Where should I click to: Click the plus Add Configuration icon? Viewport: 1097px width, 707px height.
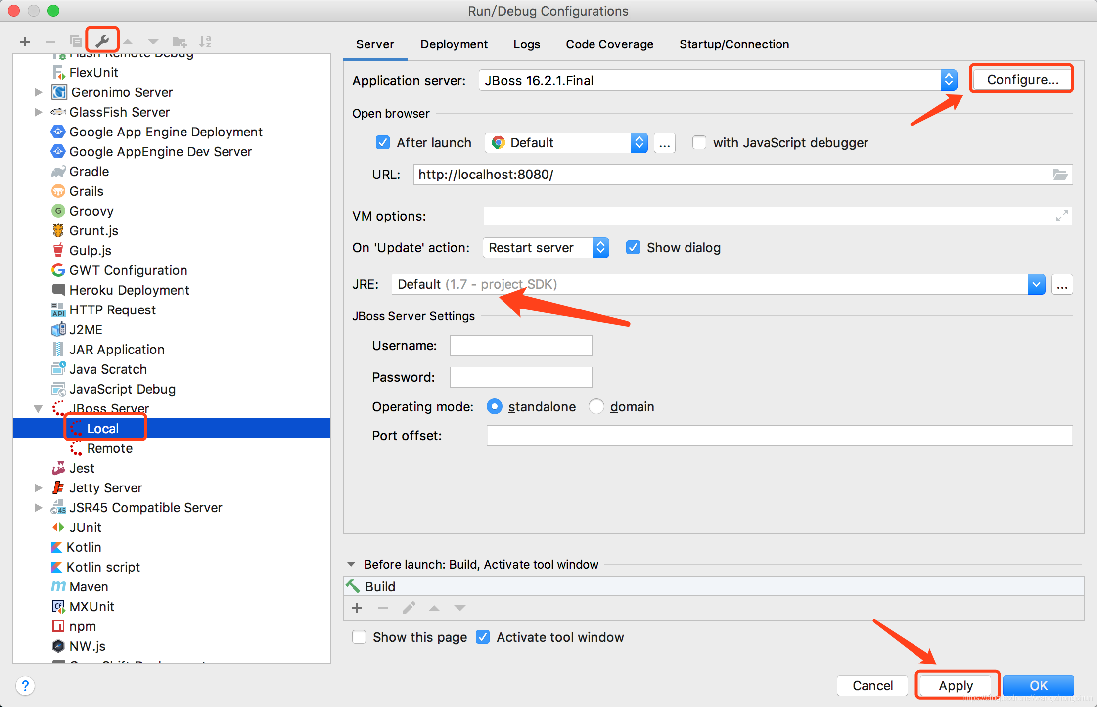pos(25,42)
